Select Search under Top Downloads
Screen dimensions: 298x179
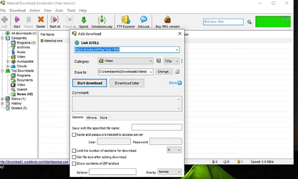(x=22, y=89)
